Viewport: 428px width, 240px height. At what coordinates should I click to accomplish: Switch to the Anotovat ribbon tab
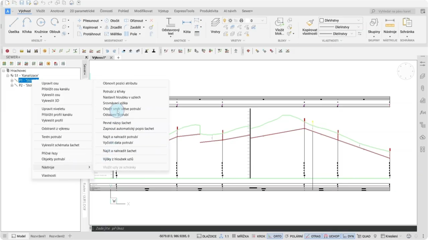tap(57, 11)
